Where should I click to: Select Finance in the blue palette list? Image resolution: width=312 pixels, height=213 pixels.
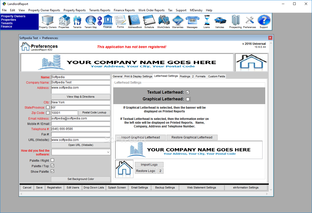[7, 27]
